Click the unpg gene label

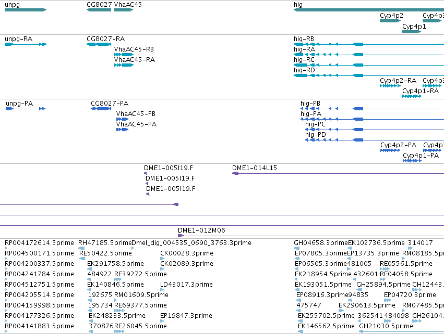click(x=12, y=5)
